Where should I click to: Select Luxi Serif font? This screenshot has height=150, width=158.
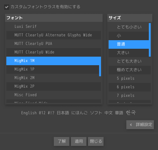pyautogui.click(x=54, y=27)
